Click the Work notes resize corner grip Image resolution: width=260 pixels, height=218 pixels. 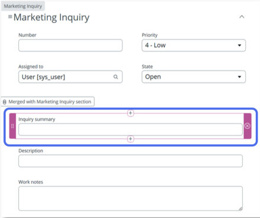240,209
